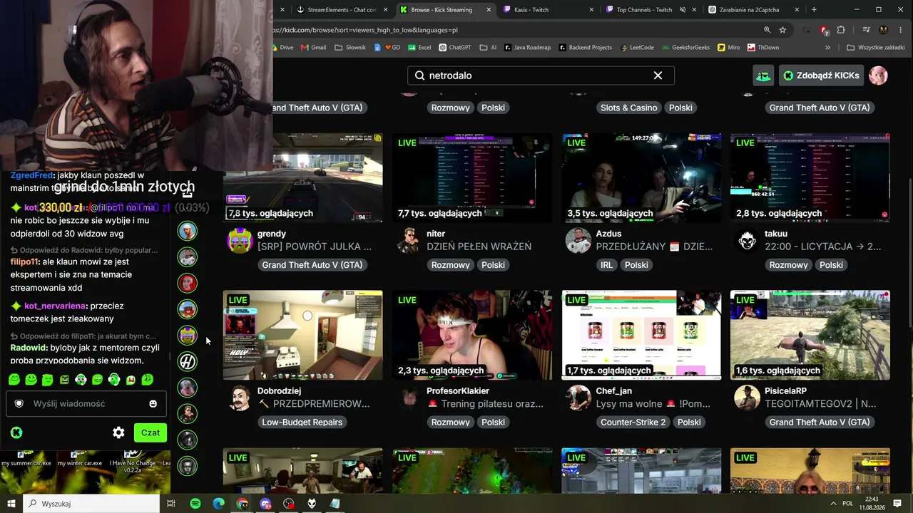Image resolution: width=913 pixels, height=513 pixels.
Task: Open Microsoft Edge from the taskbar
Action: 219,504
